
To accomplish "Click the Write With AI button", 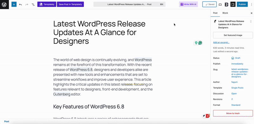I will click(188, 4).
